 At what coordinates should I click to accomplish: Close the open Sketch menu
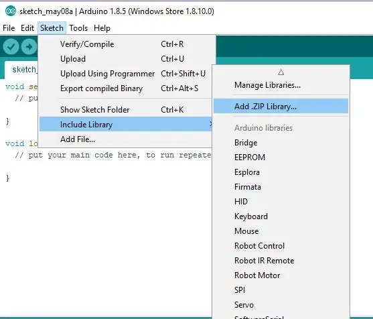52,28
